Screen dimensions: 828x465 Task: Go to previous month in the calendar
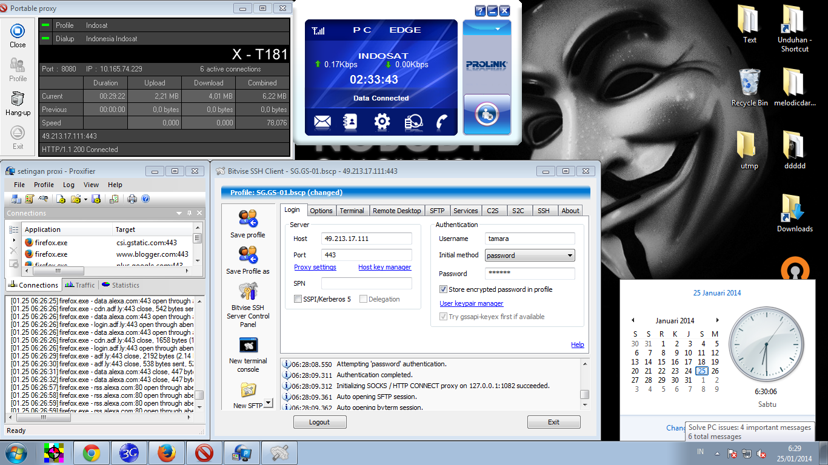point(633,320)
